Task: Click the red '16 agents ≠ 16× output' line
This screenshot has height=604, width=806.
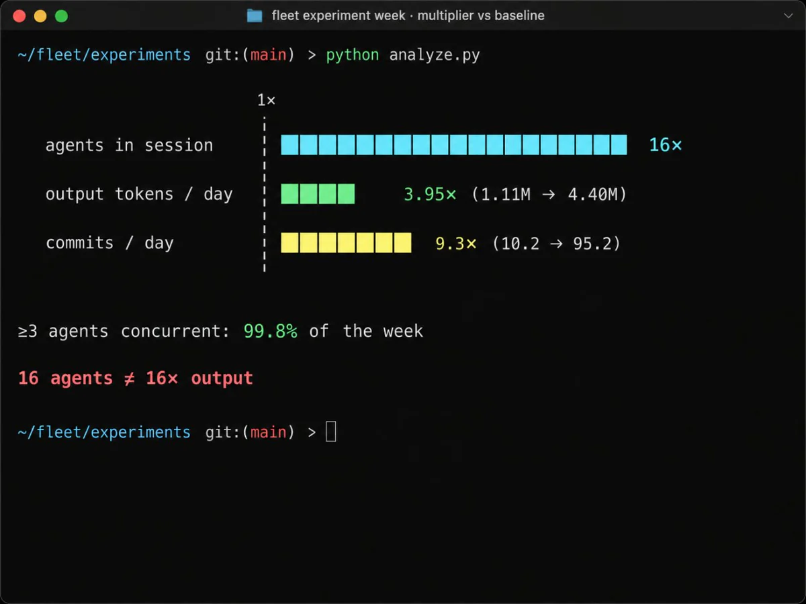Action: click(x=136, y=379)
